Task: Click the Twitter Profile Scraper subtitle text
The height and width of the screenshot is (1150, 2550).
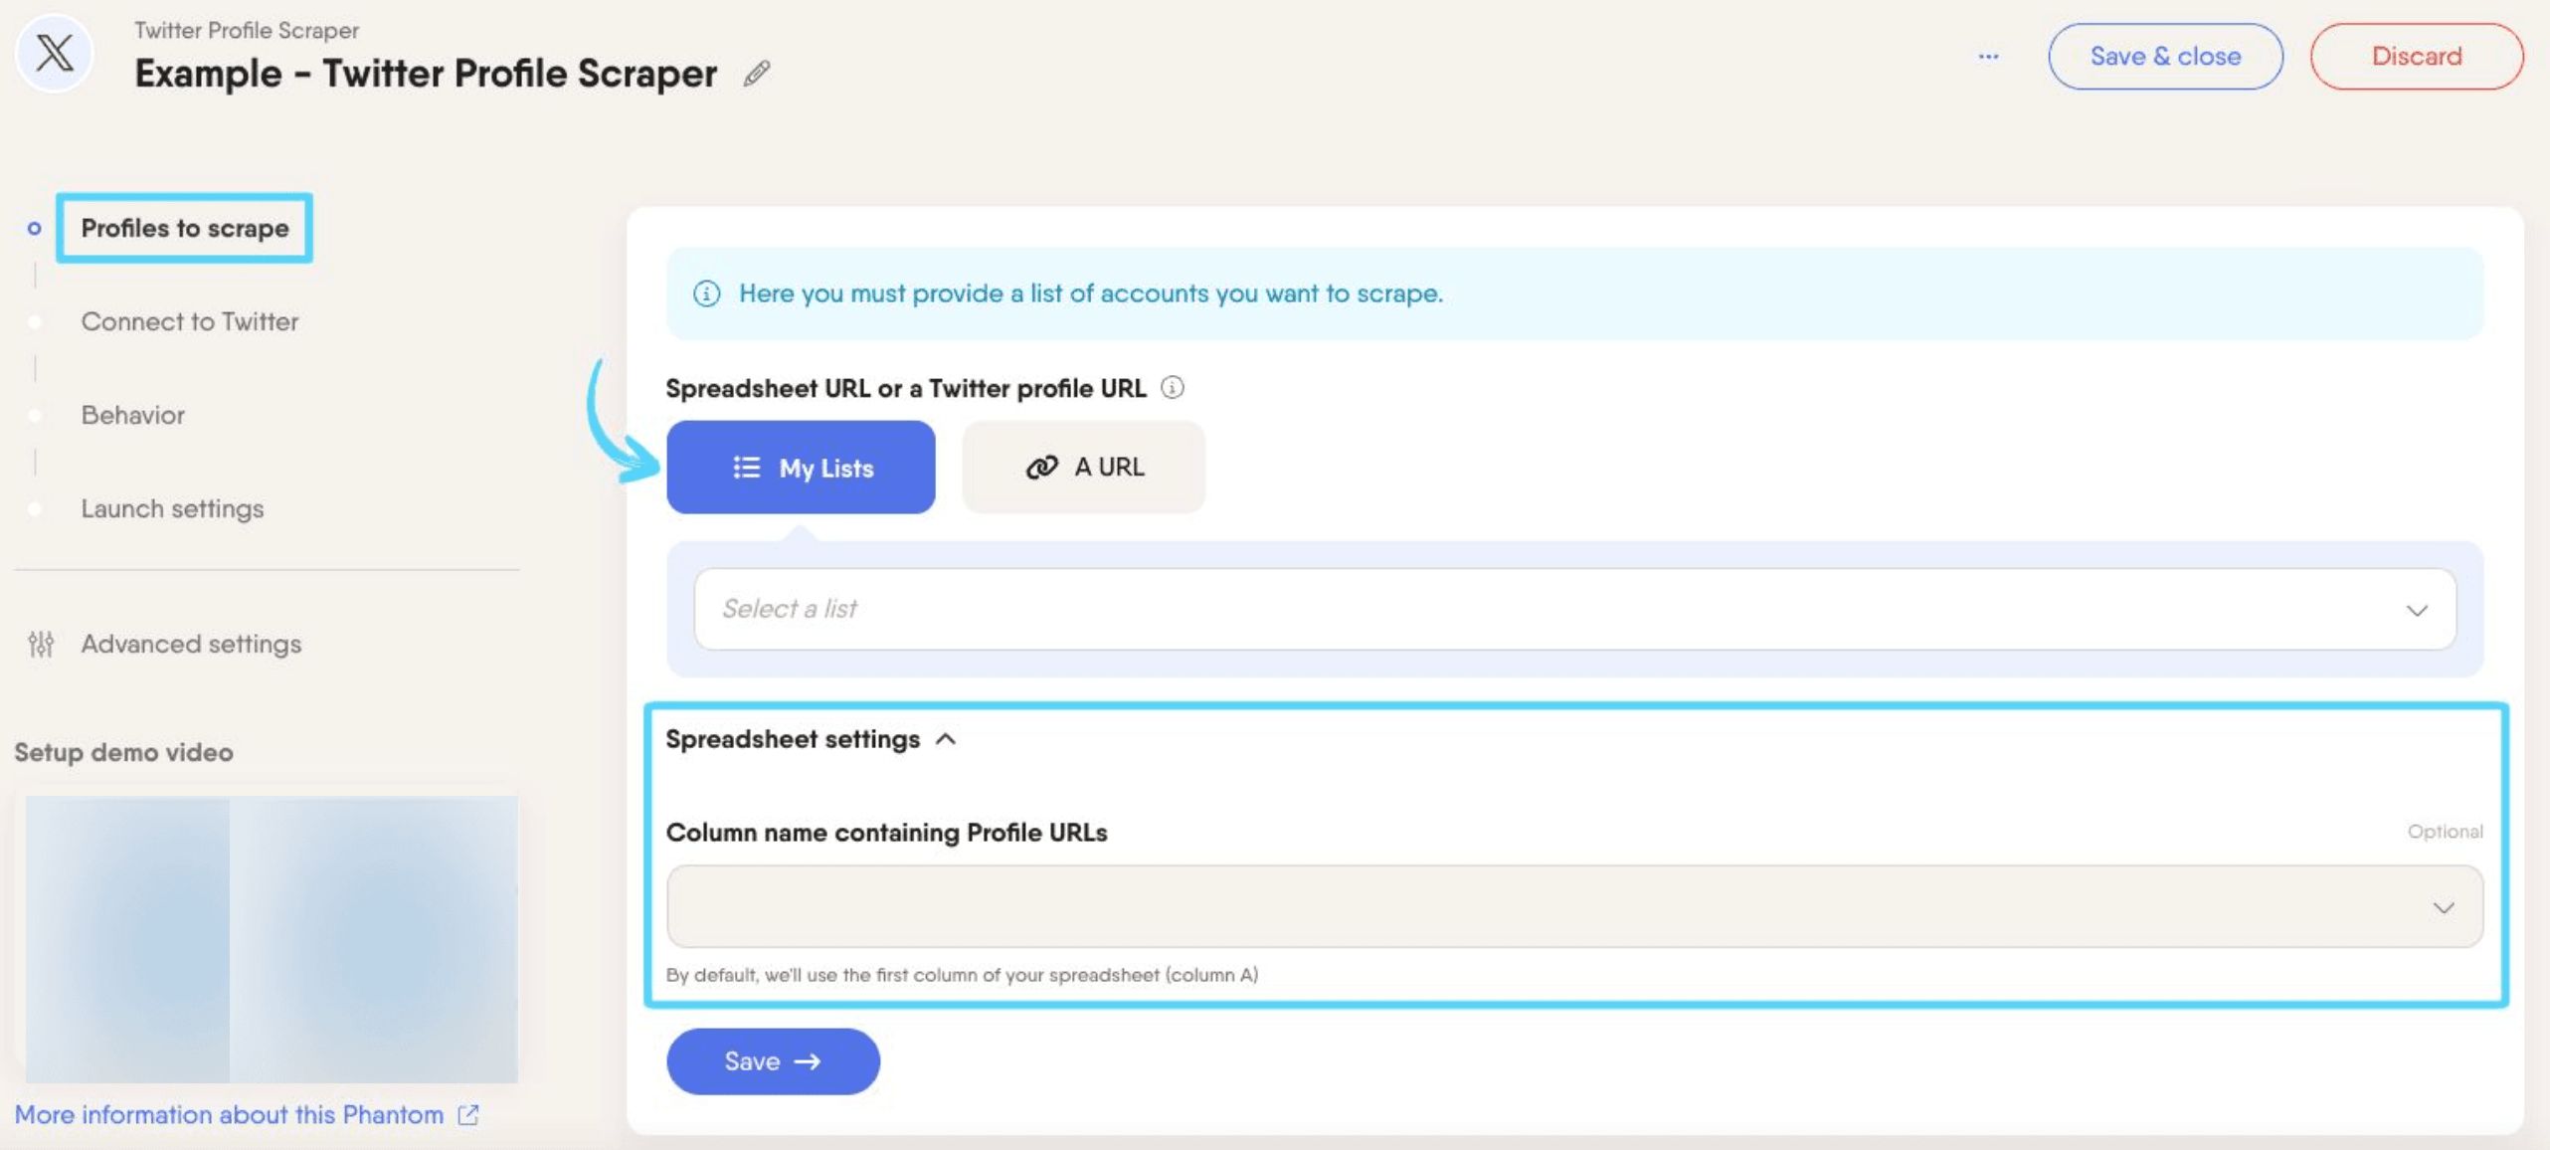Action: [x=247, y=31]
